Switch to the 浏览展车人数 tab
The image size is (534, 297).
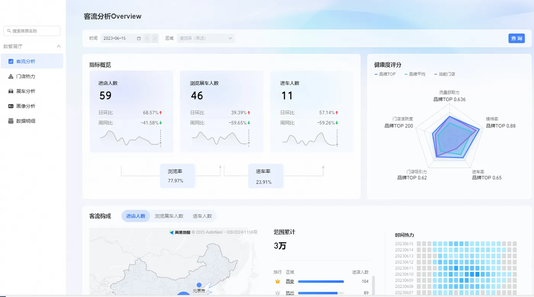point(169,216)
